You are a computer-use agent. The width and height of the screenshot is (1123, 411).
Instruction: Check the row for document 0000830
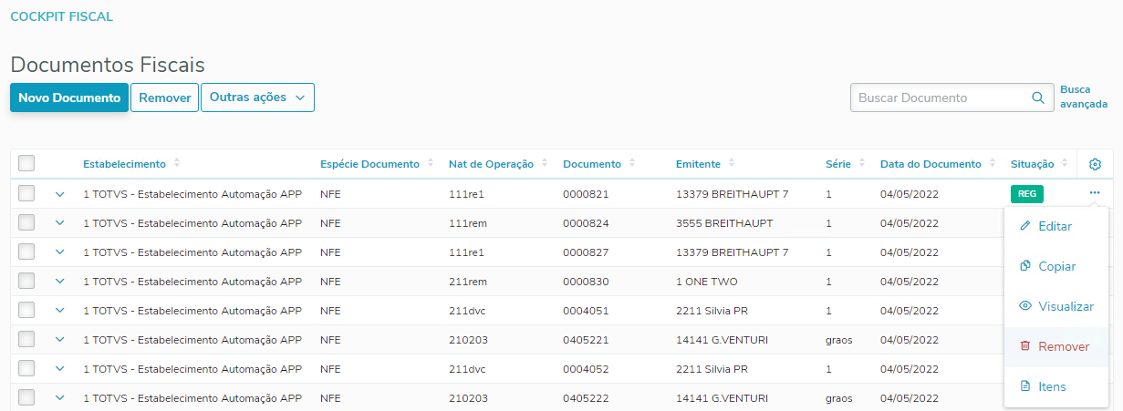(x=26, y=281)
